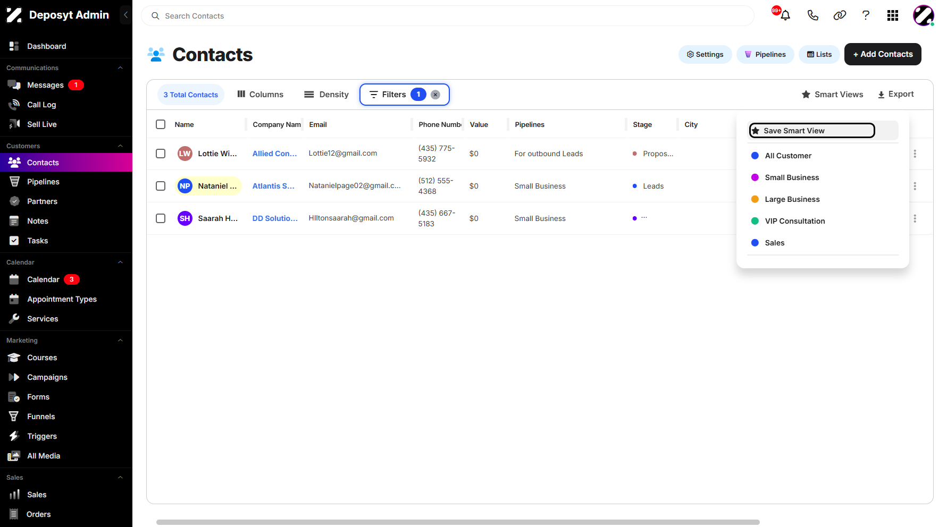Choose the All Customer smart view

(788, 156)
